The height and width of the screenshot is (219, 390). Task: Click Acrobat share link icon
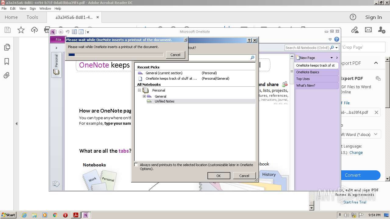coord(355,30)
